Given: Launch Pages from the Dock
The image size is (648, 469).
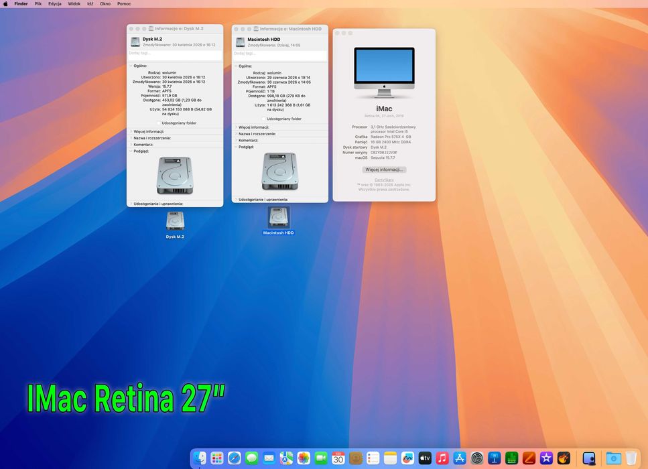Looking at the screenshot, I should (x=529, y=458).
